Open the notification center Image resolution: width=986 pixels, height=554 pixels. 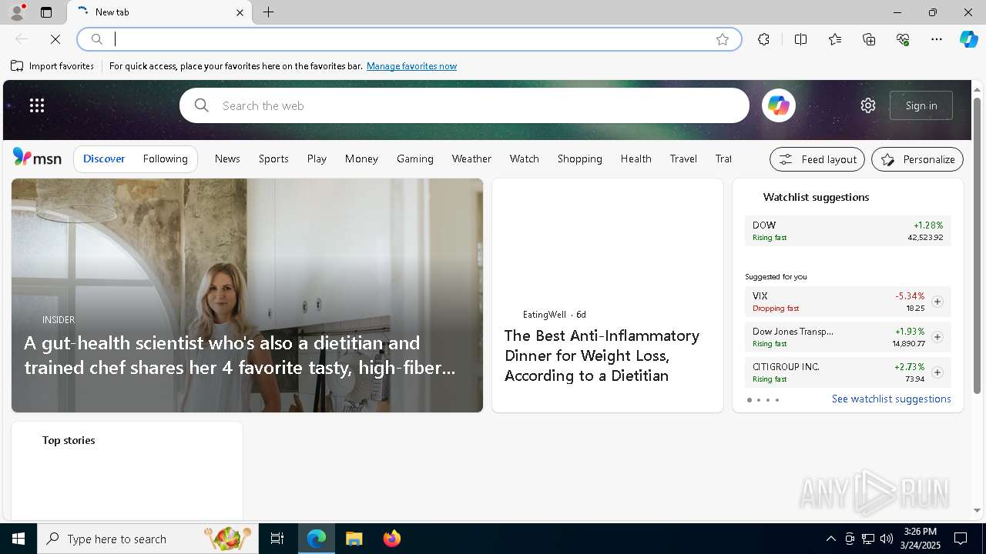pyautogui.click(x=961, y=539)
